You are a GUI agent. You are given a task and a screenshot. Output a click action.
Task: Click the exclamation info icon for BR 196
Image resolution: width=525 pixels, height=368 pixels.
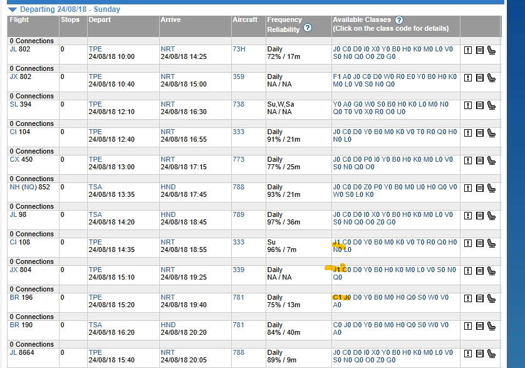(x=468, y=298)
